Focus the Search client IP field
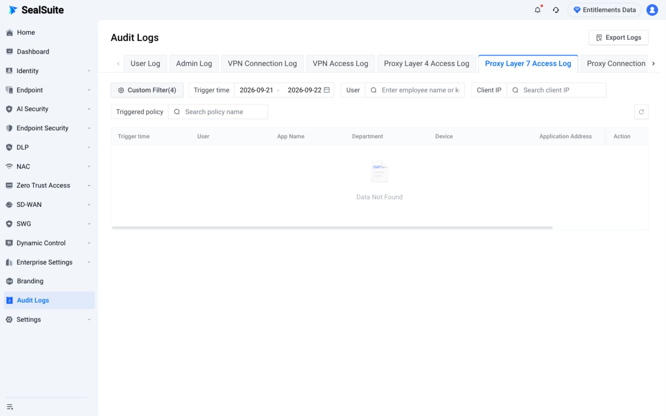Screen dimensions: 666x416 tap(556, 90)
